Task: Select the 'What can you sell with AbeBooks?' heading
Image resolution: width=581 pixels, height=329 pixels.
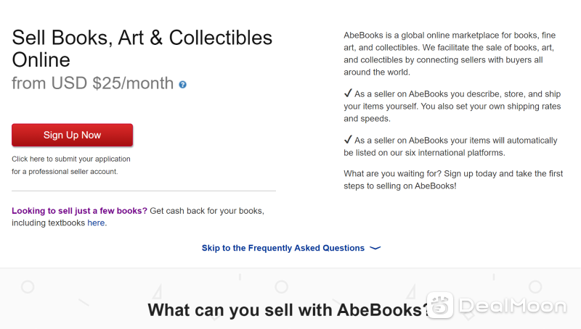Action: coord(288,309)
